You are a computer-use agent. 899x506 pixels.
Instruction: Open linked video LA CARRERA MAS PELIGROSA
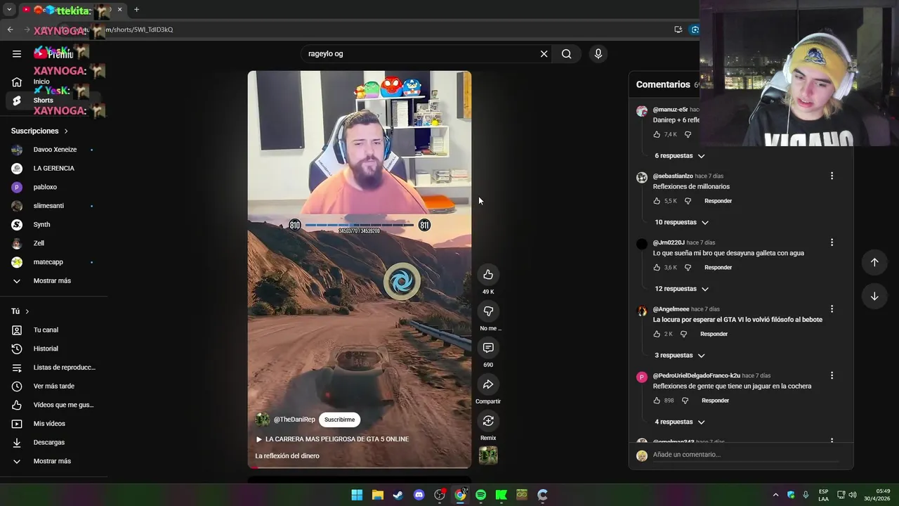pos(332,439)
